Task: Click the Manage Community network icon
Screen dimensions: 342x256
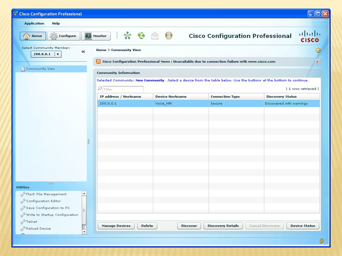Action: click(128, 36)
